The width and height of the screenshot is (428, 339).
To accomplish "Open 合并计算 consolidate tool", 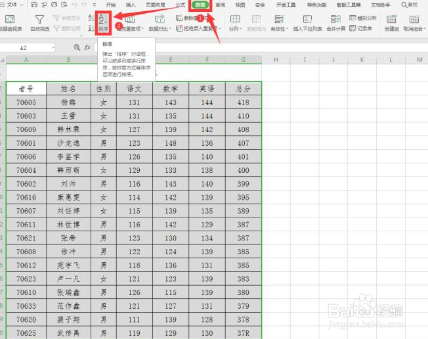I will coord(335,23).
